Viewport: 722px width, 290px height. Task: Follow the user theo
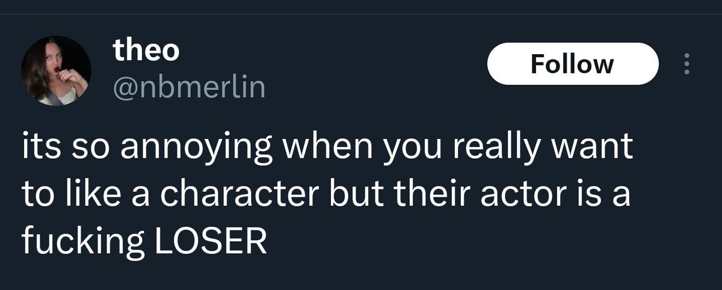573,63
